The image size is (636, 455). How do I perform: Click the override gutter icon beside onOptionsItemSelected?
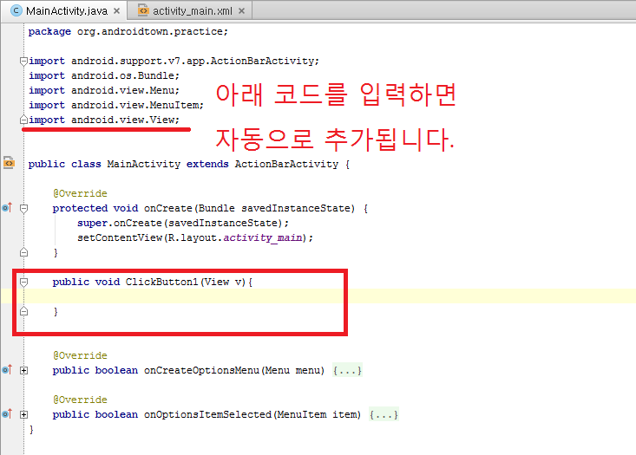(x=7, y=413)
